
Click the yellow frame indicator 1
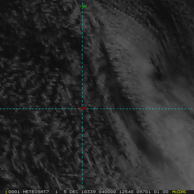6,192
